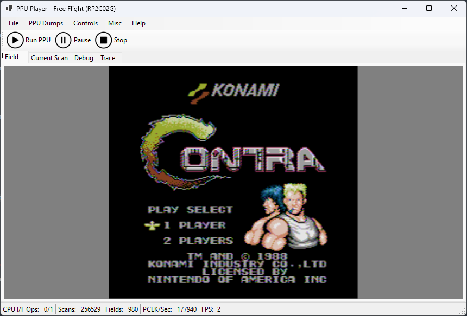Click the PPU Player - Free Flight window title

pos(66,9)
